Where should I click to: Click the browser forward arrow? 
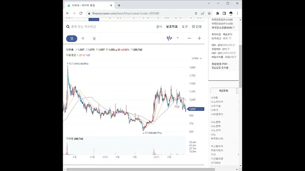pos(74,14)
